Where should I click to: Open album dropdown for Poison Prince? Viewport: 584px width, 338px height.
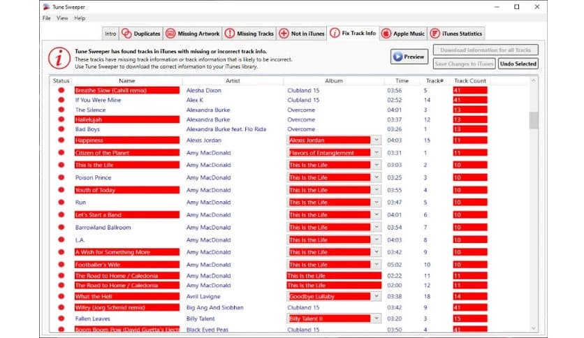tap(377, 177)
